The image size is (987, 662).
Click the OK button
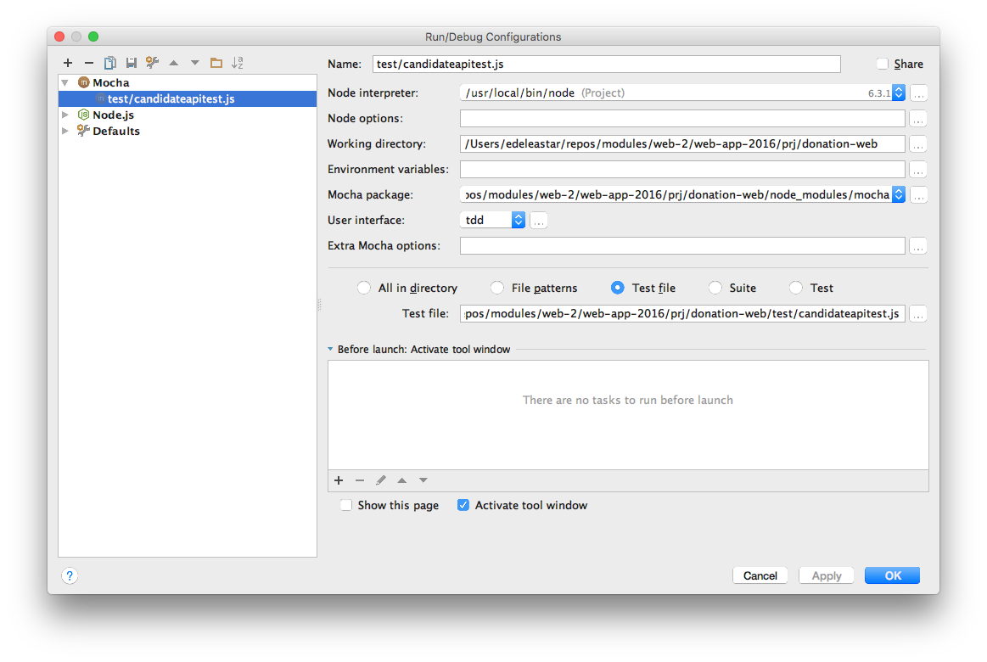point(892,575)
